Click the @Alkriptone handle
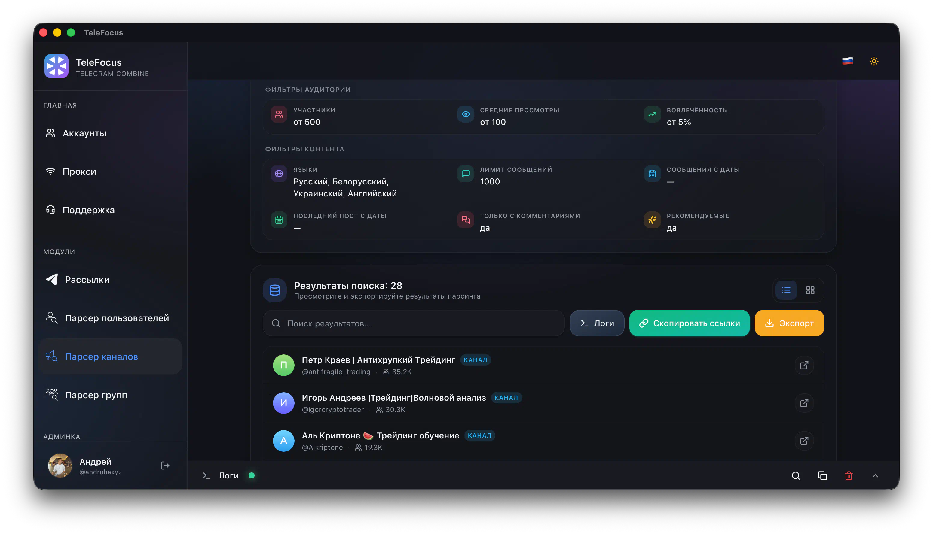This screenshot has width=933, height=534. pyautogui.click(x=322, y=448)
